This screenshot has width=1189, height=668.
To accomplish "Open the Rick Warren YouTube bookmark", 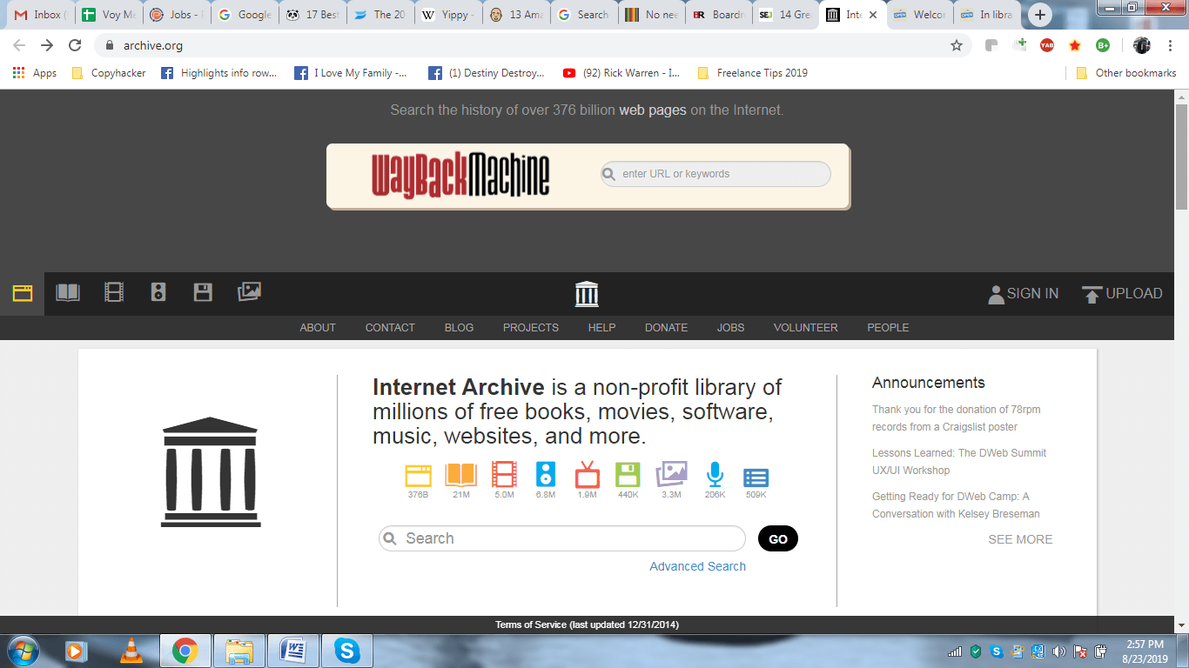I will coord(622,73).
